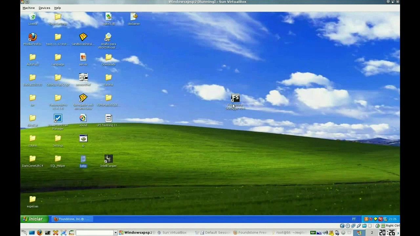420x236 pixels.
Task: Select the disclaimer file icon
Action: click(134, 19)
